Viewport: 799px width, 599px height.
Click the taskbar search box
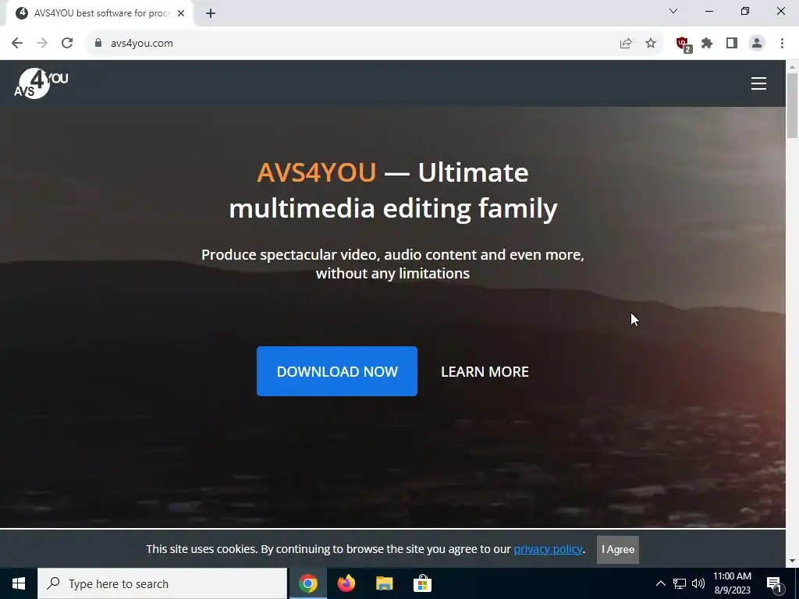click(x=162, y=583)
